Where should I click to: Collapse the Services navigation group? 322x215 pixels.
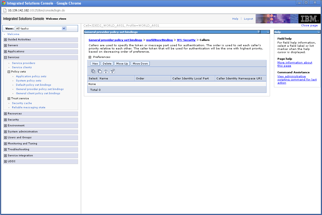click(x=5, y=57)
